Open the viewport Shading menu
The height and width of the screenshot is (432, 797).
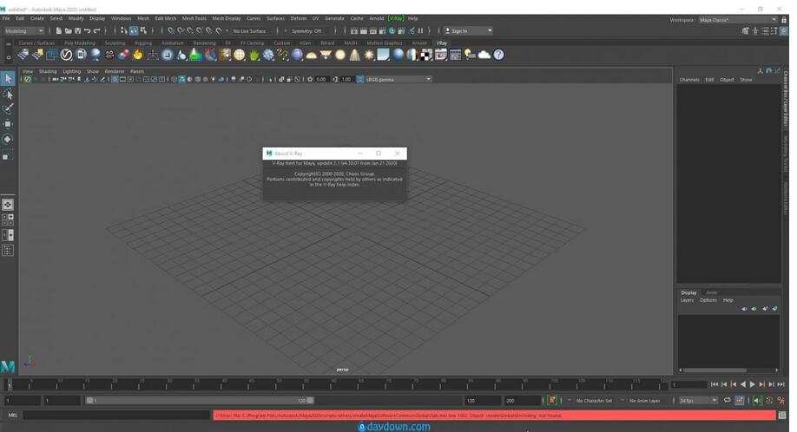48,72
